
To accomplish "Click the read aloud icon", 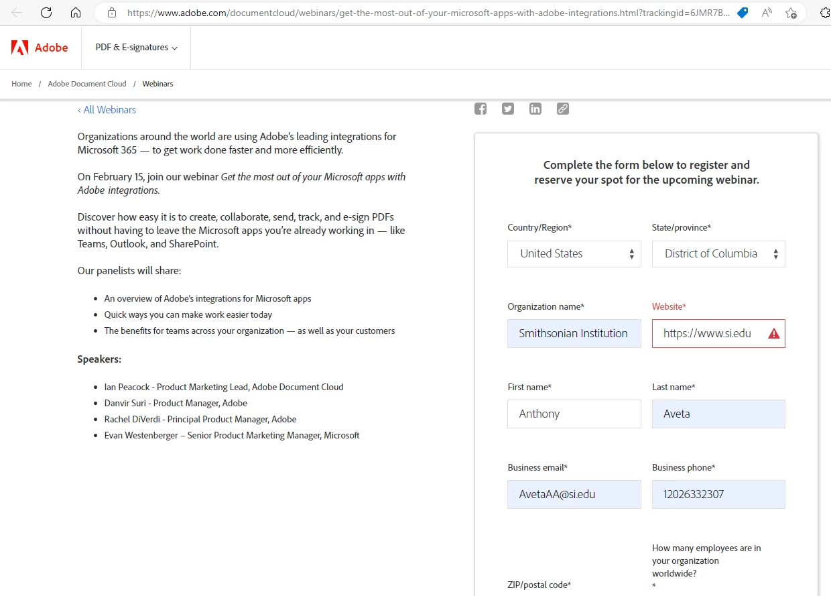I will 767,13.
